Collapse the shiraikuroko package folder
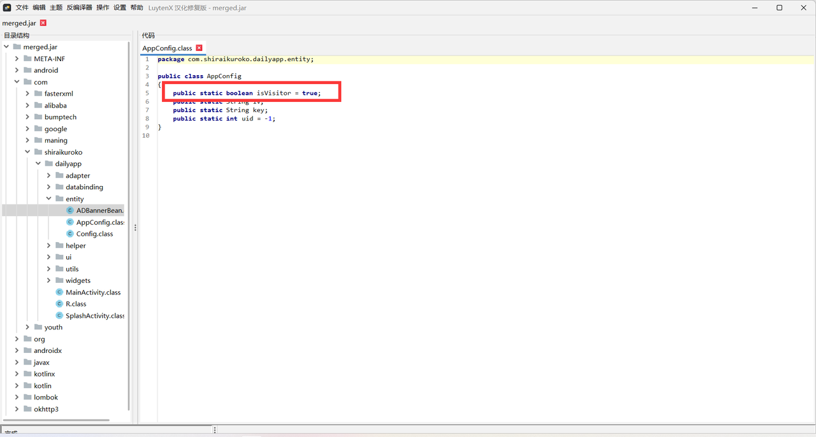Screen dimensions: 816x437 click(27, 152)
